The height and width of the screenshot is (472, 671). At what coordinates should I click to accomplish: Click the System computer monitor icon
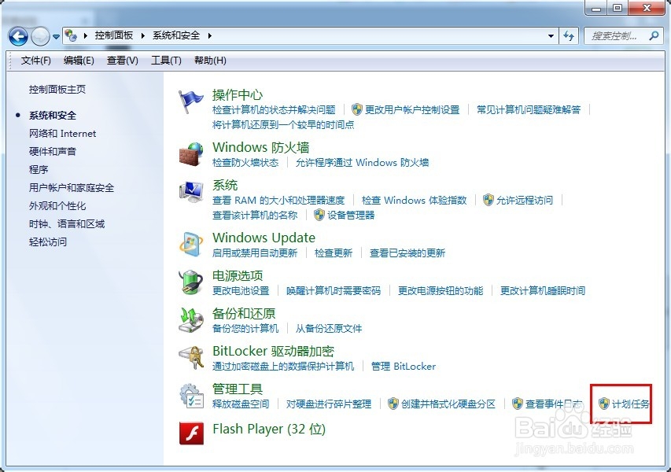click(x=191, y=192)
